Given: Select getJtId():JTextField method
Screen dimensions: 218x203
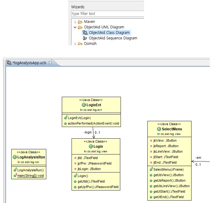Looking at the screenshot, I should 91,181.
